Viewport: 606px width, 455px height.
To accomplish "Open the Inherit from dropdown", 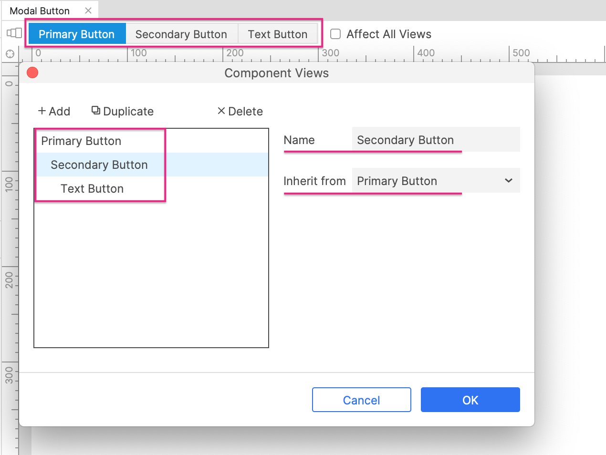I will [x=435, y=181].
